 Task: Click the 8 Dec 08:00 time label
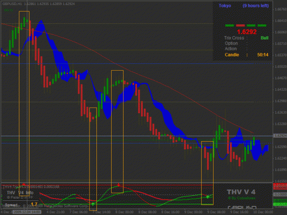[x=147, y=212]
